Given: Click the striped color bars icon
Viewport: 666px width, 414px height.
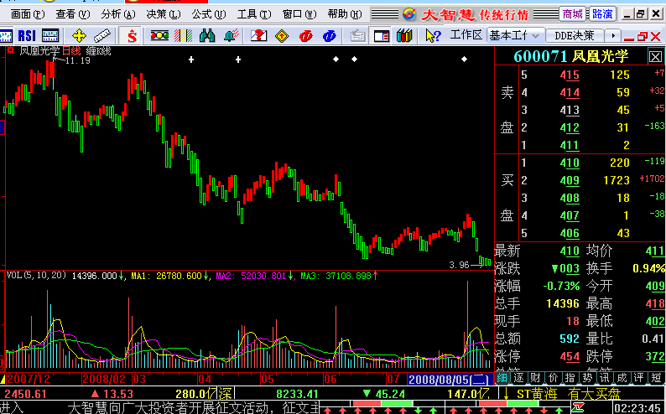Looking at the screenshot, I should pos(184,36).
